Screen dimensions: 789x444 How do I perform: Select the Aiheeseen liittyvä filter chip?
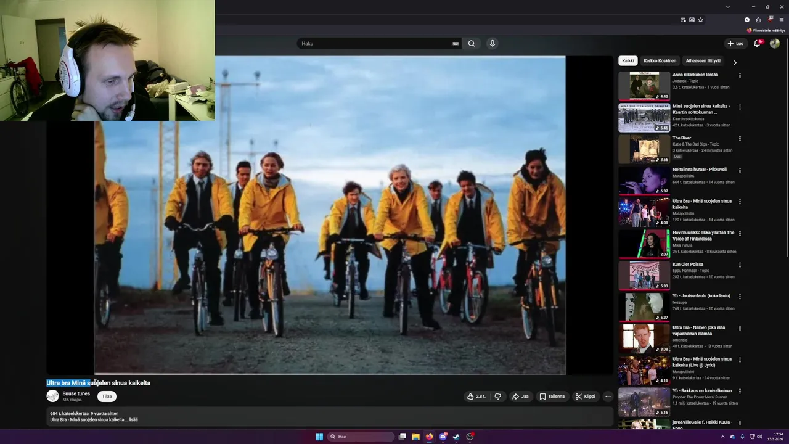coord(703,60)
